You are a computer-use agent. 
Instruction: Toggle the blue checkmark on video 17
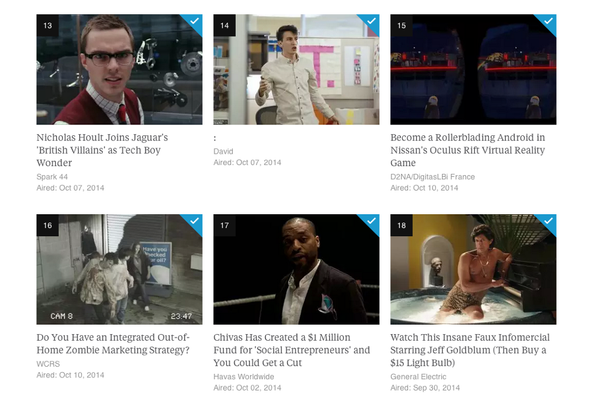[371, 221]
